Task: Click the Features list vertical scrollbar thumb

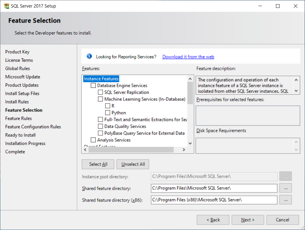Action: point(190,93)
